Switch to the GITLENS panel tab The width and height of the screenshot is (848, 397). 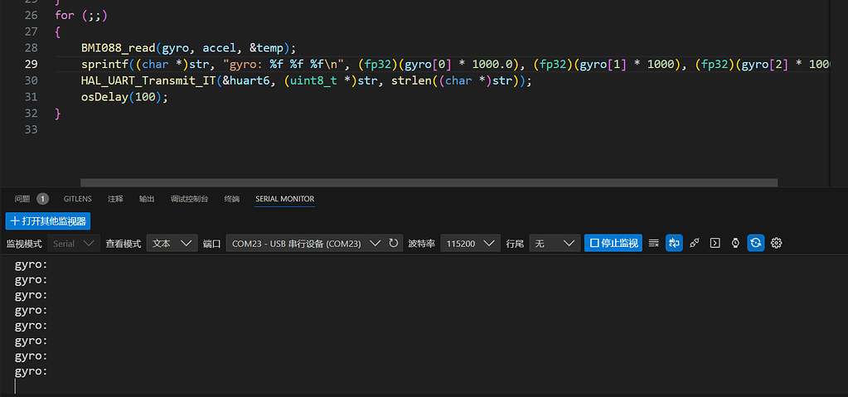pos(78,199)
